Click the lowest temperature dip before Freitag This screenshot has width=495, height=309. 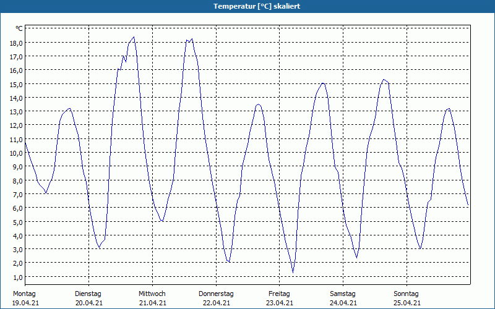[x=293, y=272]
